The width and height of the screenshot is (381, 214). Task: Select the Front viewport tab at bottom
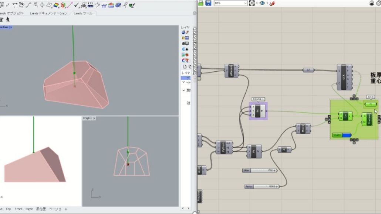coord(18,209)
